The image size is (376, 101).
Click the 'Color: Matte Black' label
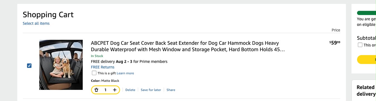[105, 81]
